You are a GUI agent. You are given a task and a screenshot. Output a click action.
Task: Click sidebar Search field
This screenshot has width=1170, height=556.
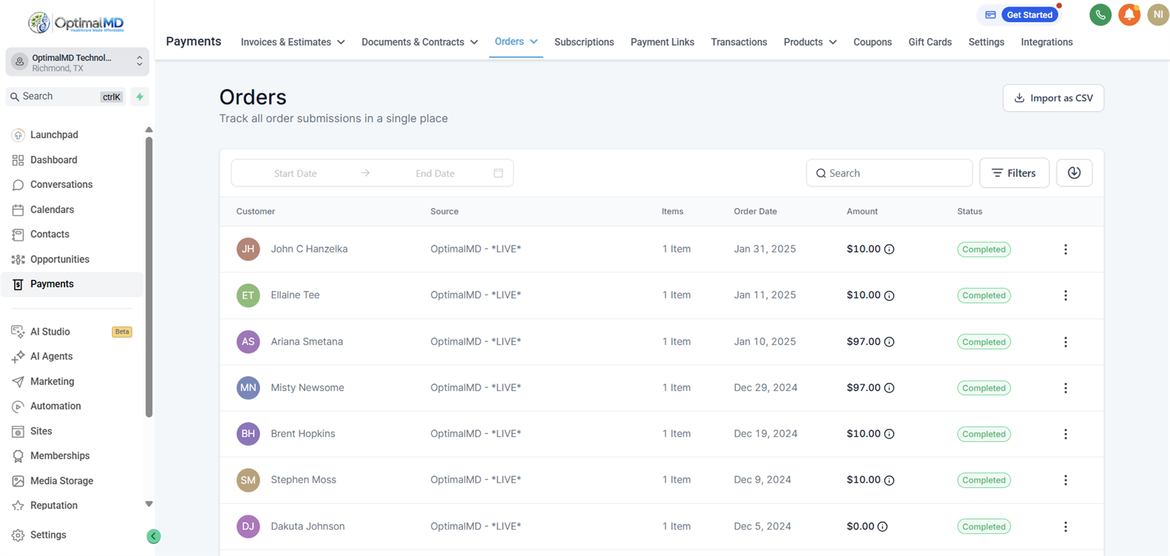pyautogui.click(x=66, y=96)
